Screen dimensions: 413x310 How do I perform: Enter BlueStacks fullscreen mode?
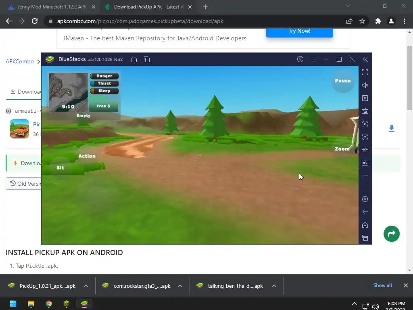click(x=365, y=72)
